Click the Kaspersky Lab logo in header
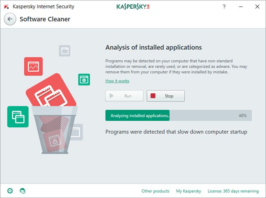 click(133, 7)
